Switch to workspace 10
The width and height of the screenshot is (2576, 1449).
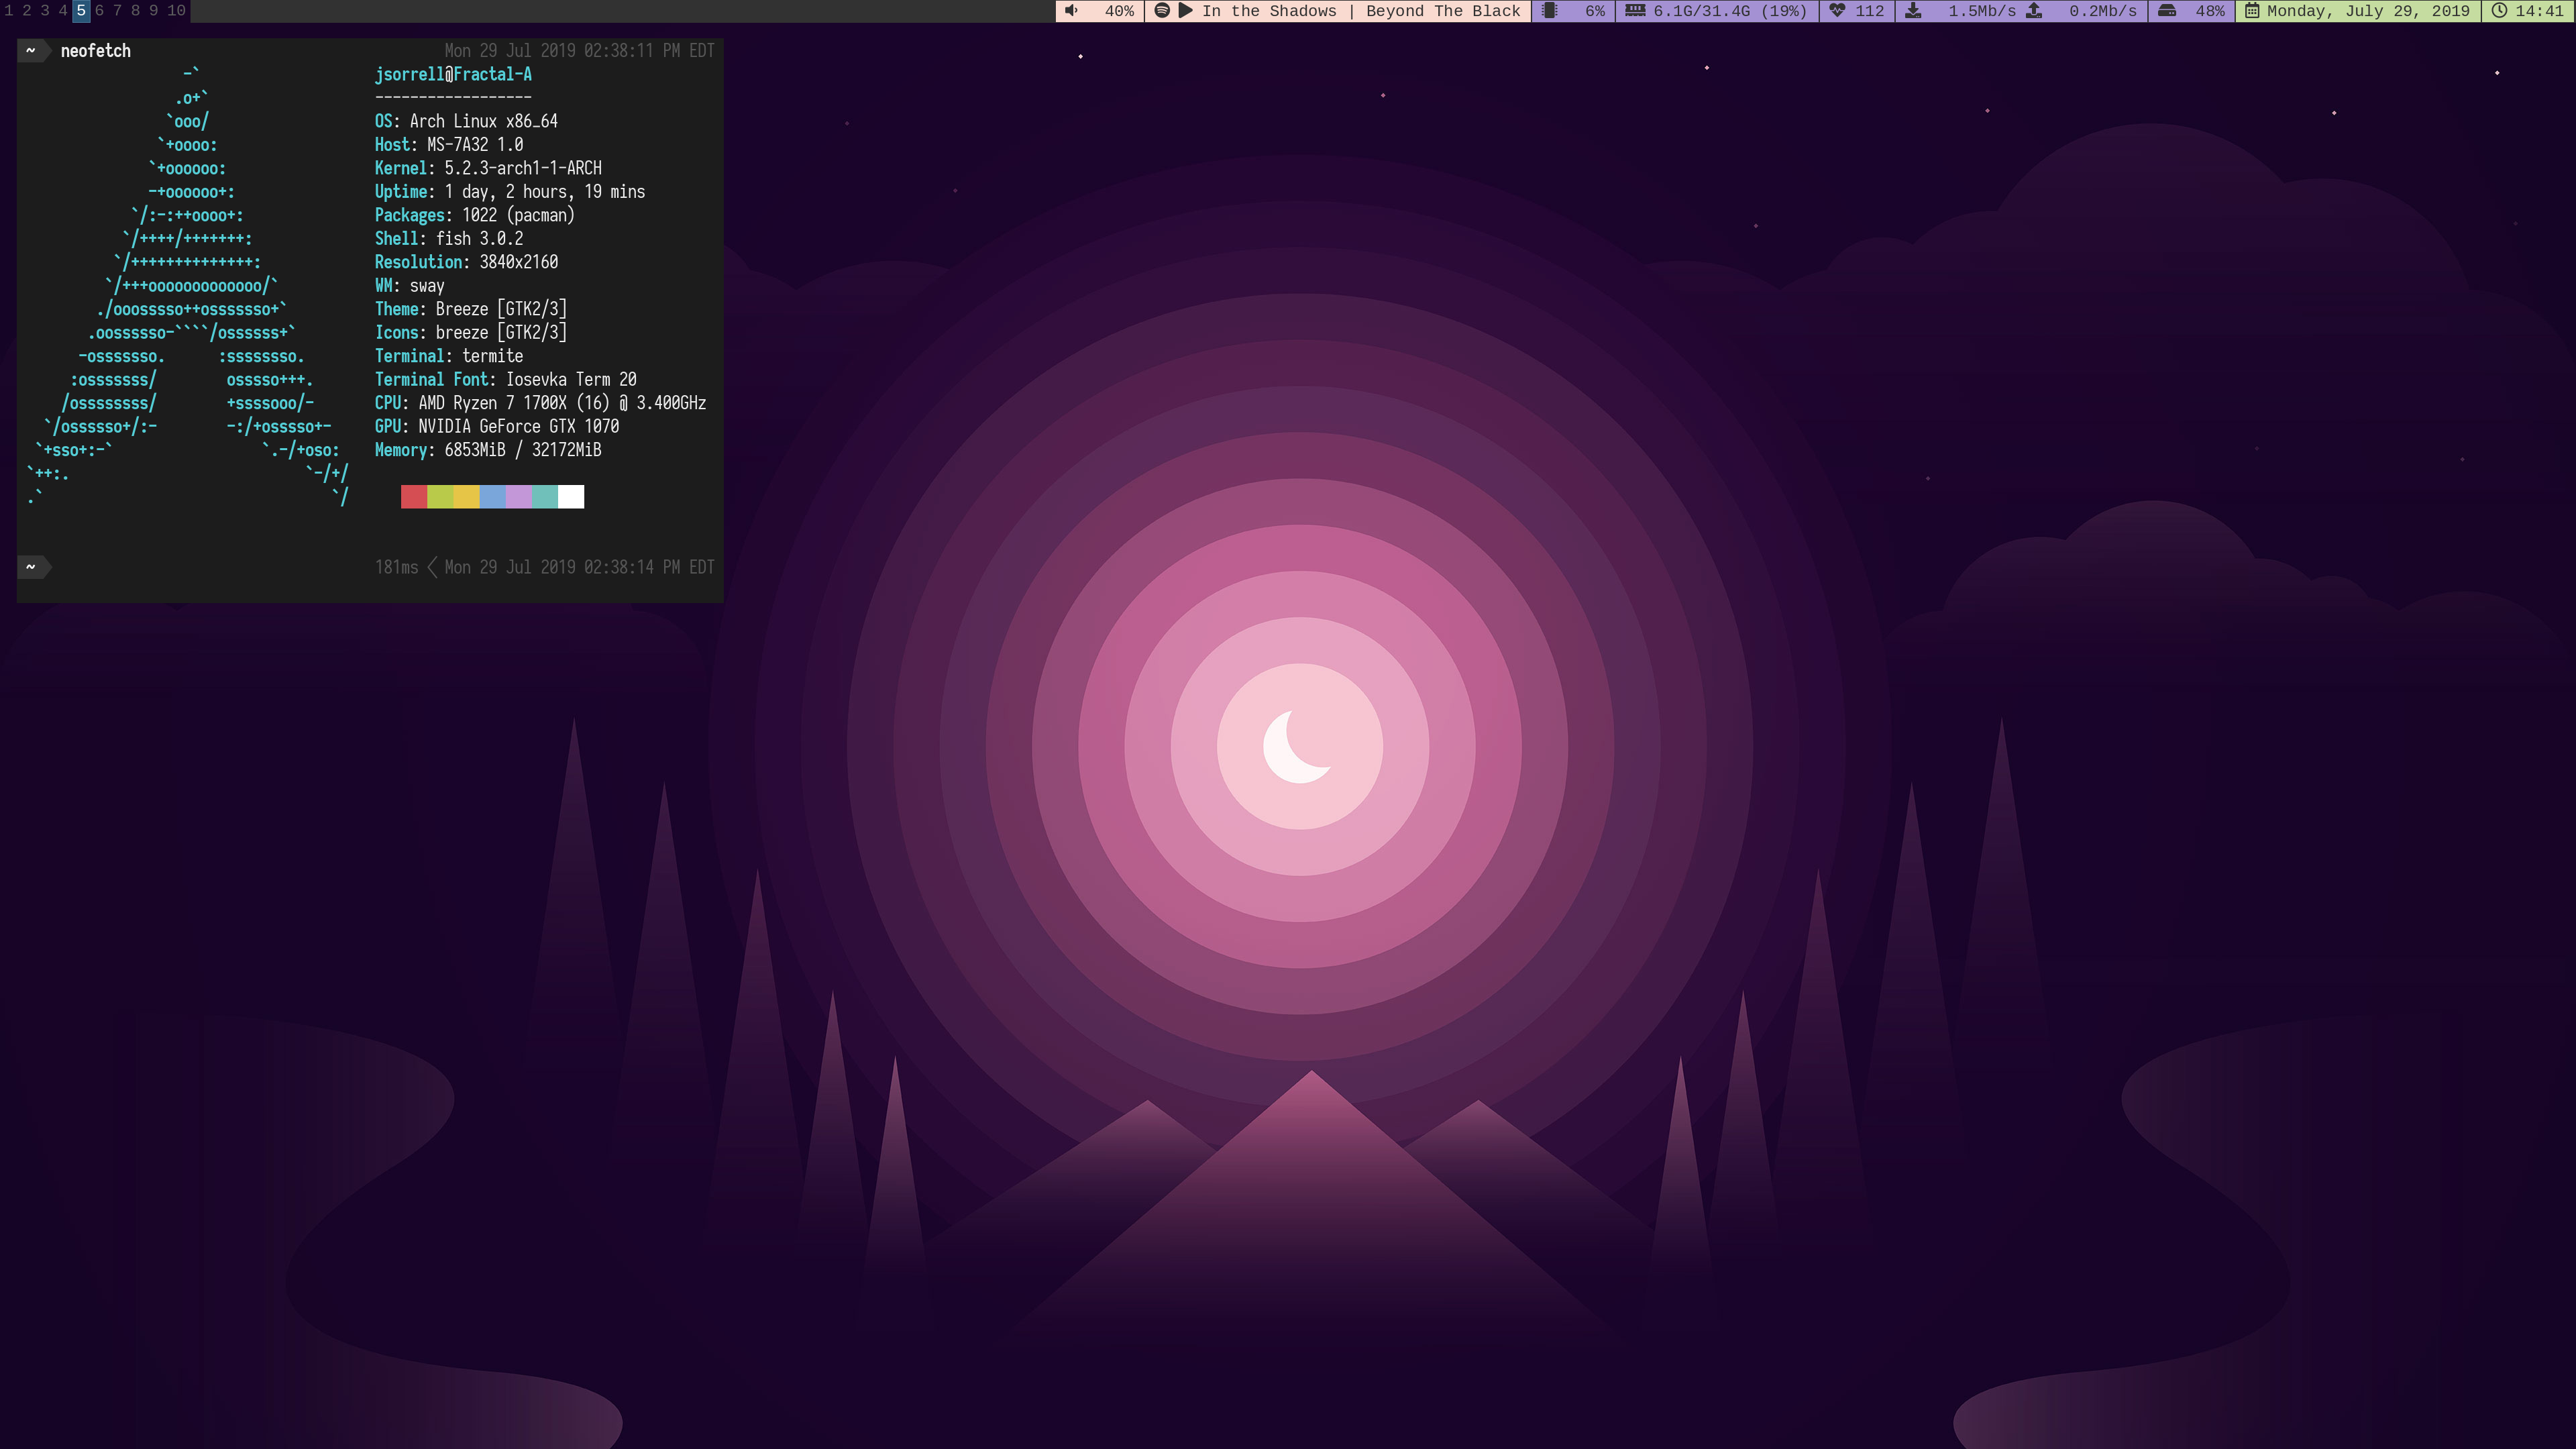click(176, 11)
